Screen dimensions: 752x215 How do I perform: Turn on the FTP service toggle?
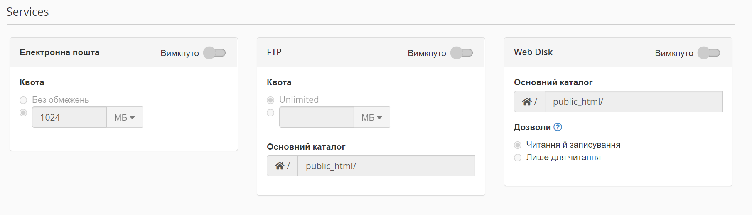pyautogui.click(x=462, y=53)
